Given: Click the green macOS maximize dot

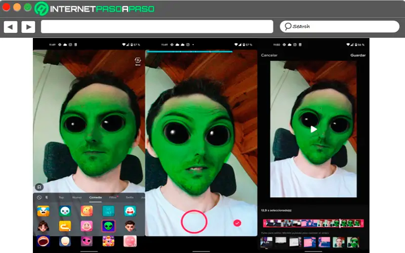Looking at the screenshot, I should click(28, 7).
